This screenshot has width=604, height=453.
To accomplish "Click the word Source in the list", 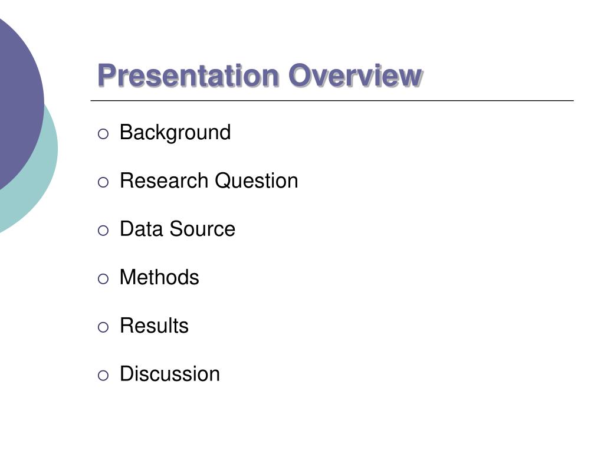I will (x=202, y=229).
